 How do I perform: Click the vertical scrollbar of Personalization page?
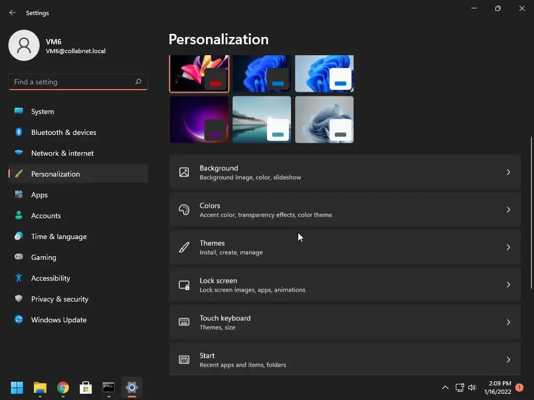(531, 213)
